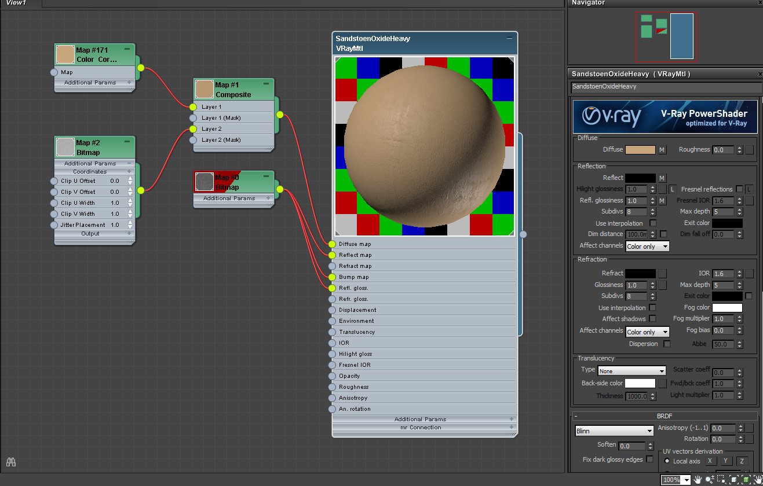Switch to the View1 tab
Image resolution: width=763 pixels, height=486 pixels.
(16, 3)
